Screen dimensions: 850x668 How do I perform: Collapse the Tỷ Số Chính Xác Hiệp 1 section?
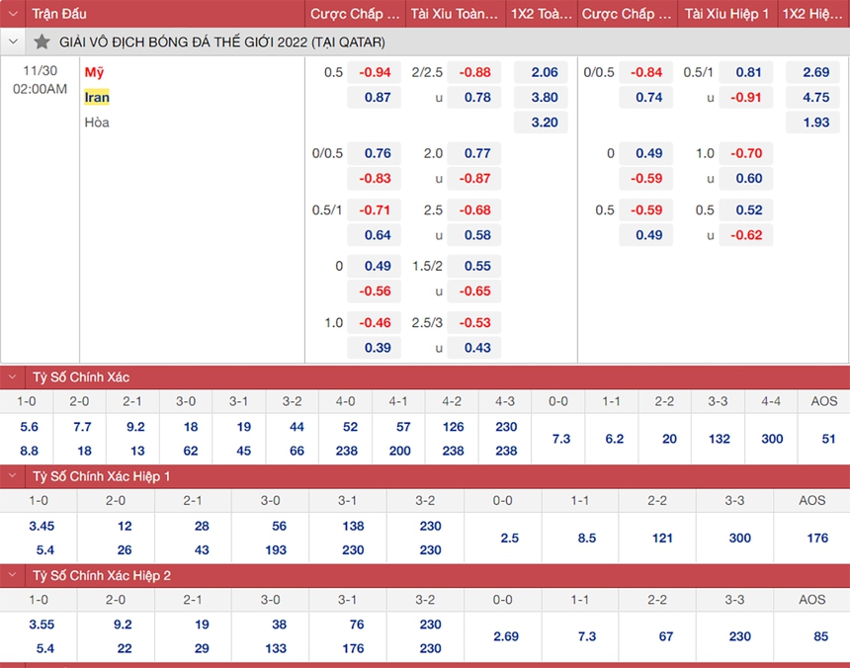(11, 476)
